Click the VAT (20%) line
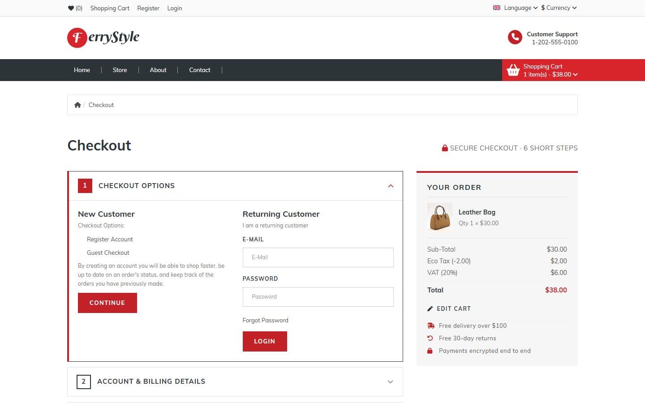 497,273
